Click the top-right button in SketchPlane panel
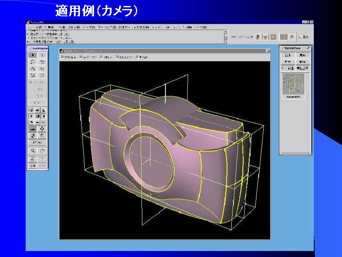 click(x=303, y=55)
